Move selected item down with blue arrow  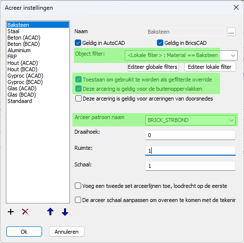(65, 212)
